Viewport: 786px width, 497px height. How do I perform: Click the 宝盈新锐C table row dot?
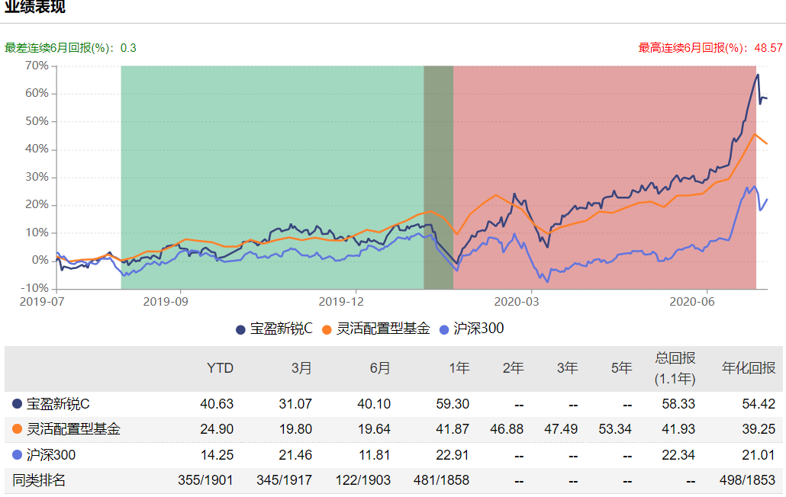click(17, 403)
